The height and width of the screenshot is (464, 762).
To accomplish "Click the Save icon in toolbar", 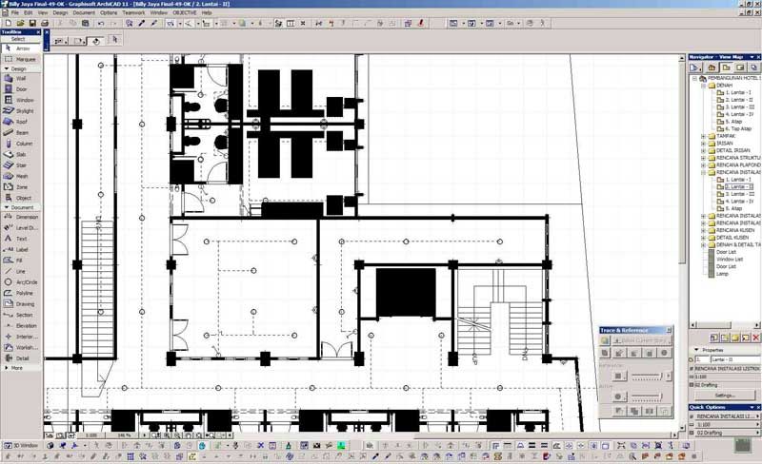I will coord(32,24).
